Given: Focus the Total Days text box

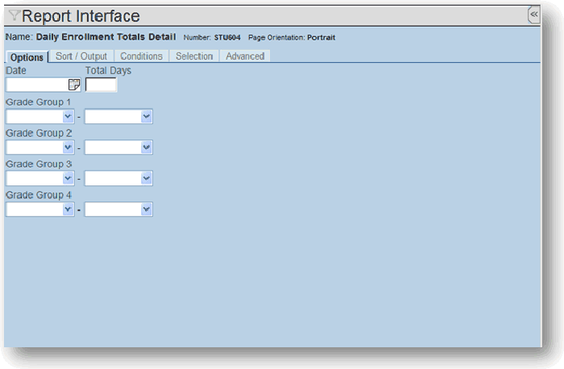Looking at the screenshot, I should 101,85.
